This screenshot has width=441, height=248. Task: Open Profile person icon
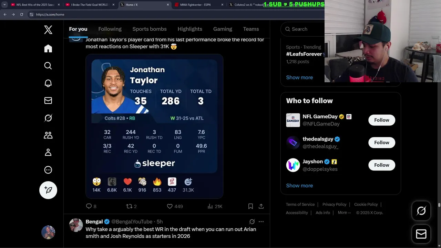[48, 152]
